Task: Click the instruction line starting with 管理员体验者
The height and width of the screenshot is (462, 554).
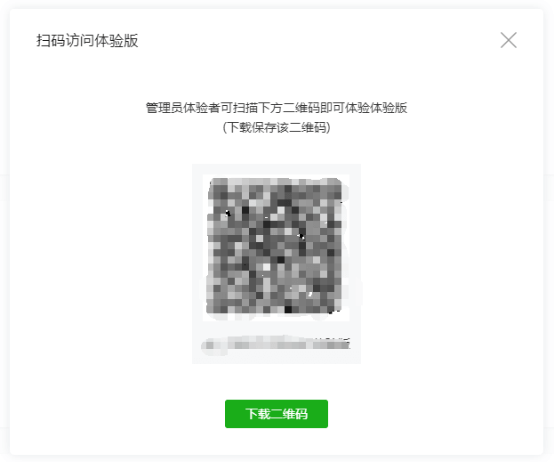Action: click(277, 108)
